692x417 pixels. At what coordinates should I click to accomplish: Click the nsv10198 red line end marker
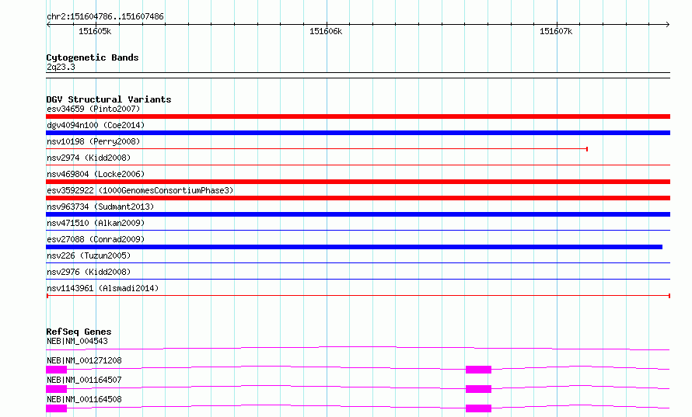coord(586,149)
